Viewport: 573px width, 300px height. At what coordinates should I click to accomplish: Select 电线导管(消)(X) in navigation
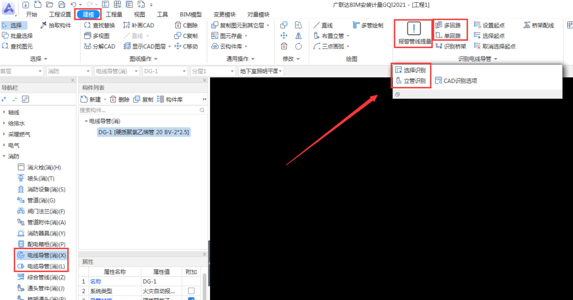[x=42, y=255]
